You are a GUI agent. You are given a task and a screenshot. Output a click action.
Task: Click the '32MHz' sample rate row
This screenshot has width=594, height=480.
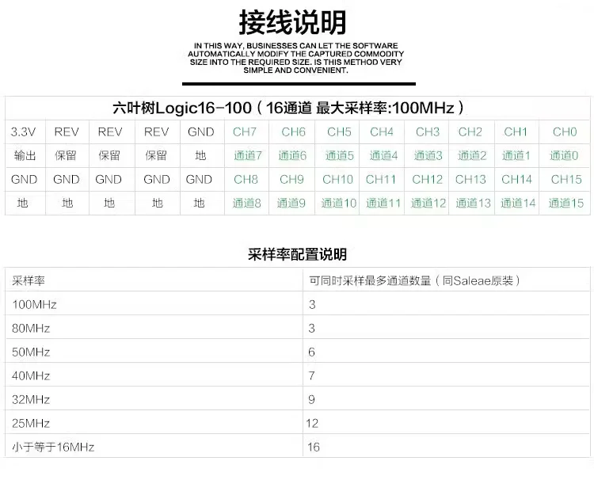297,398
